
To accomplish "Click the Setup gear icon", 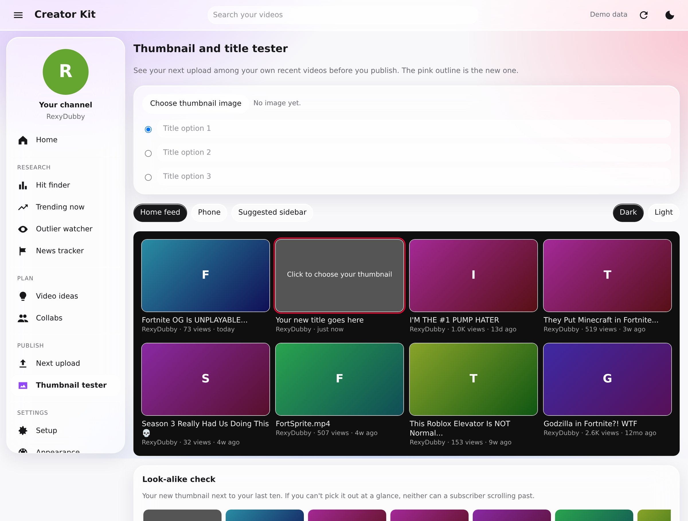I will (x=23, y=430).
